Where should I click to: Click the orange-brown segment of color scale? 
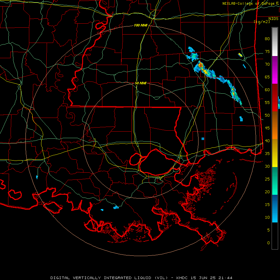[x=275, y=125]
